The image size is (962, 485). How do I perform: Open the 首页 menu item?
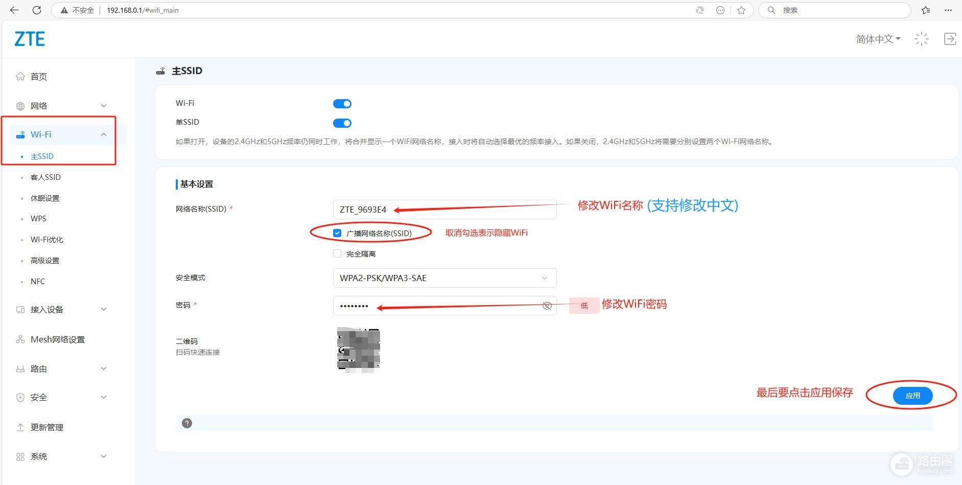(39, 77)
